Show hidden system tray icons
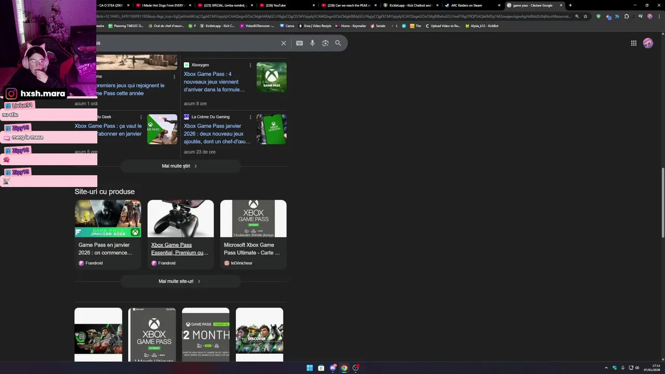This screenshot has width=665, height=374. (x=606, y=368)
